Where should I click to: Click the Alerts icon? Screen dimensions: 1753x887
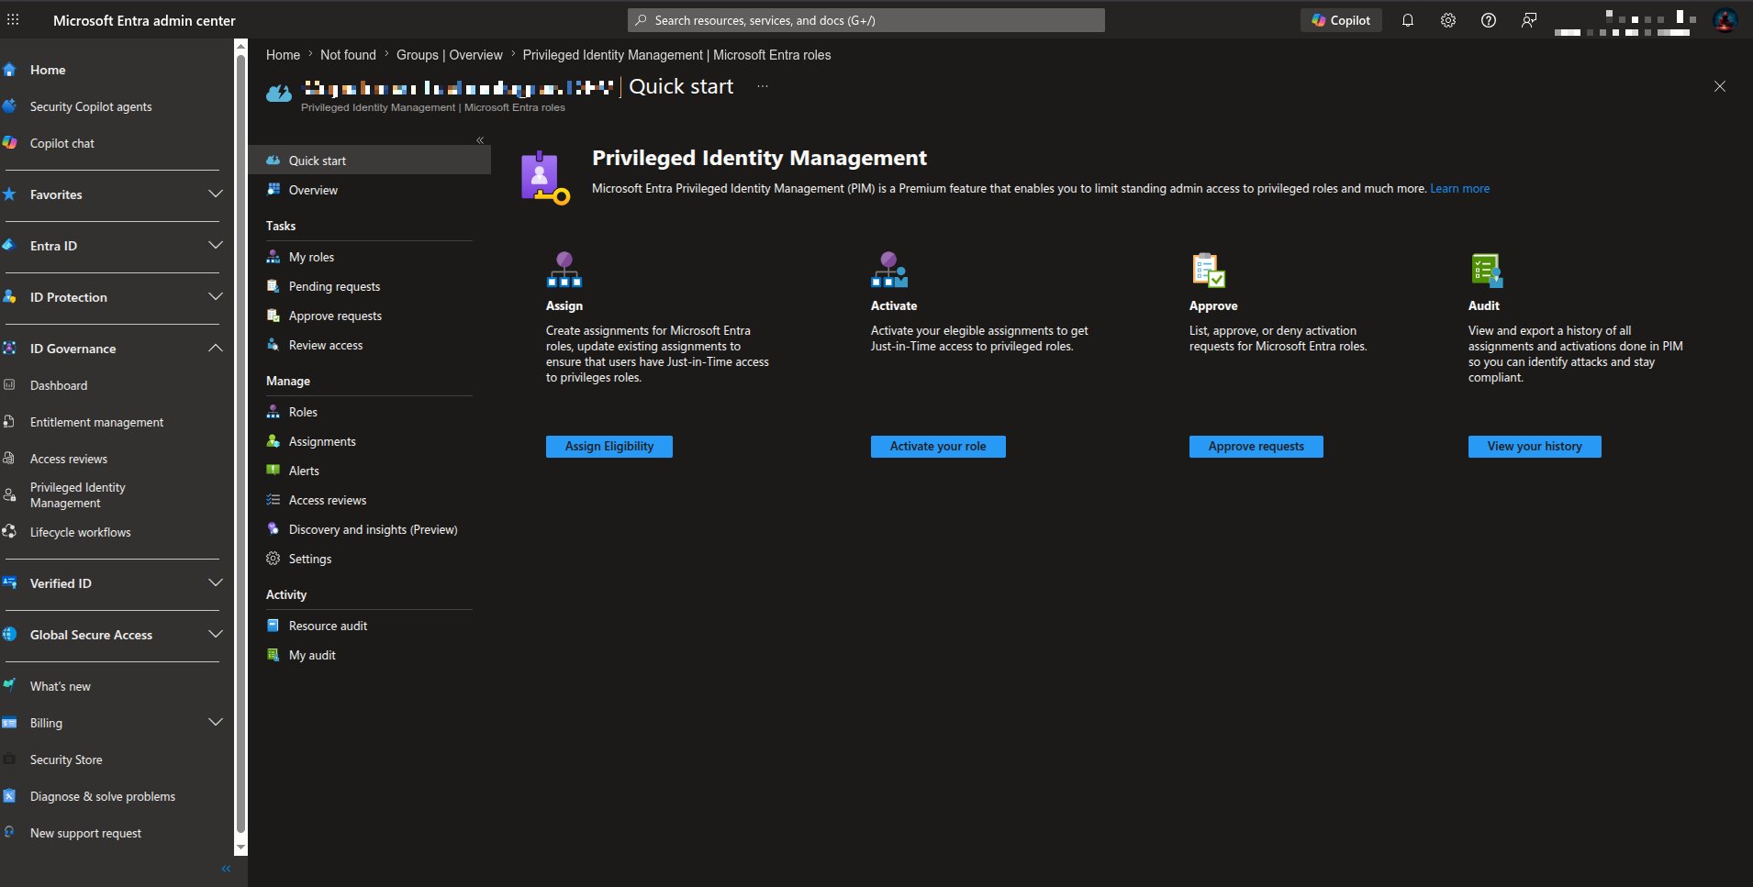coord(273,471)
